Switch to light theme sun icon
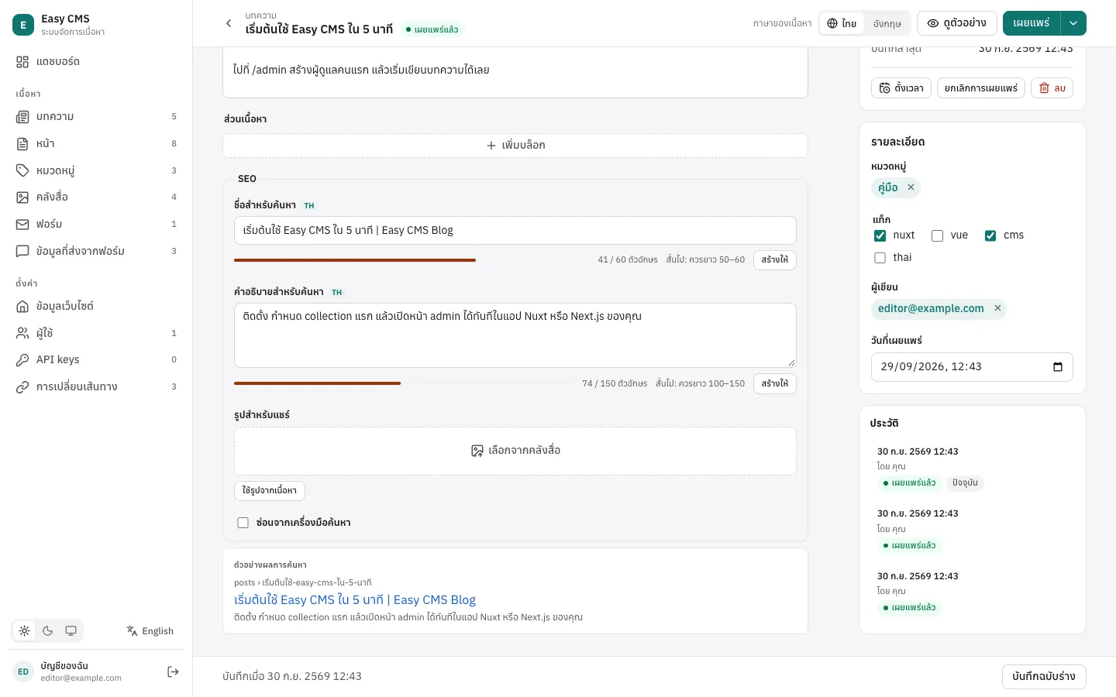This screenshot has width=1116, height=697. pos(25,631)
